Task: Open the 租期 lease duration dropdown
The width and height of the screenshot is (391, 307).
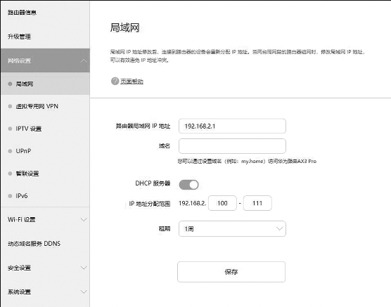Action: [232, 228]
